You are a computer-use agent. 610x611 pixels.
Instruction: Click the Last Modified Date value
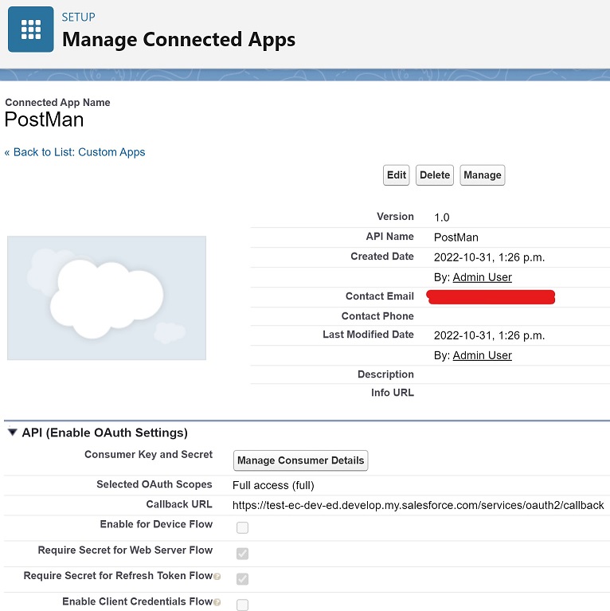[x=489, y=335]
